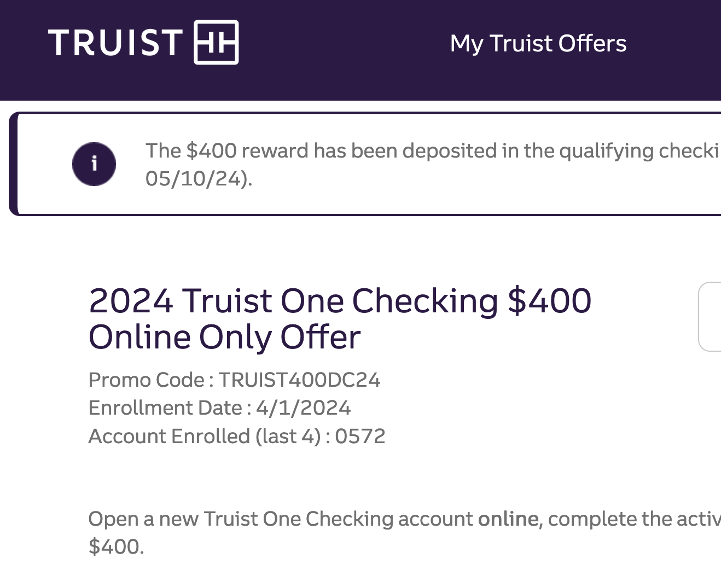This screenshot has height=570, width=721.
Task: Click the Open a new Truist One Checking text
Action: (x=280, y=519)
